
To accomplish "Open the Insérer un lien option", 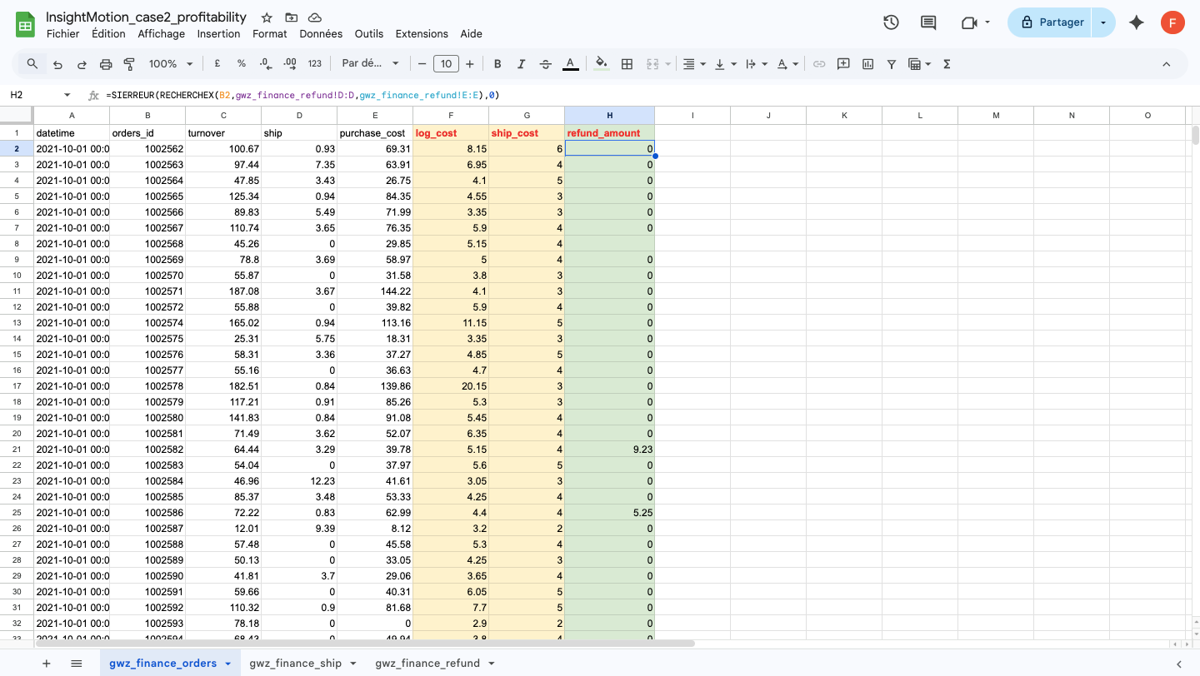I will click(820, 63).
